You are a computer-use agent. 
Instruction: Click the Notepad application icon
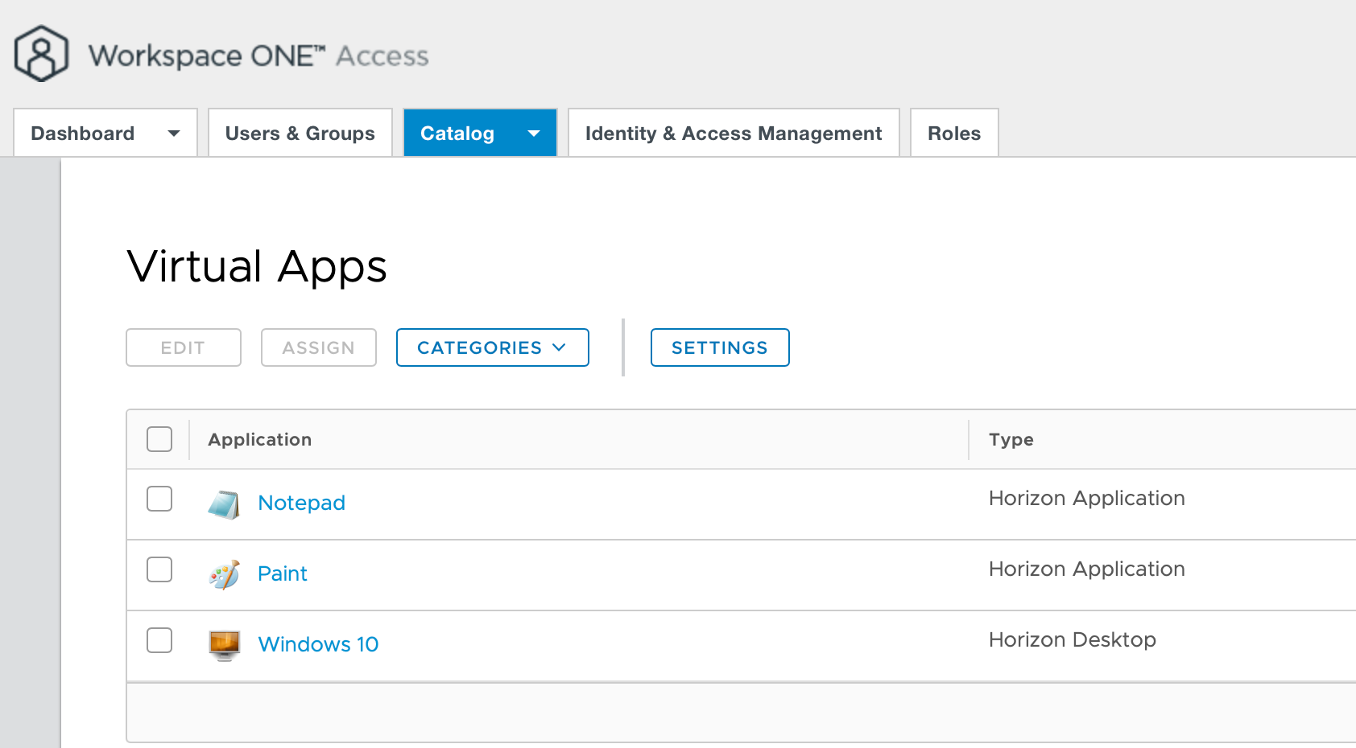[x=224, y=504]
